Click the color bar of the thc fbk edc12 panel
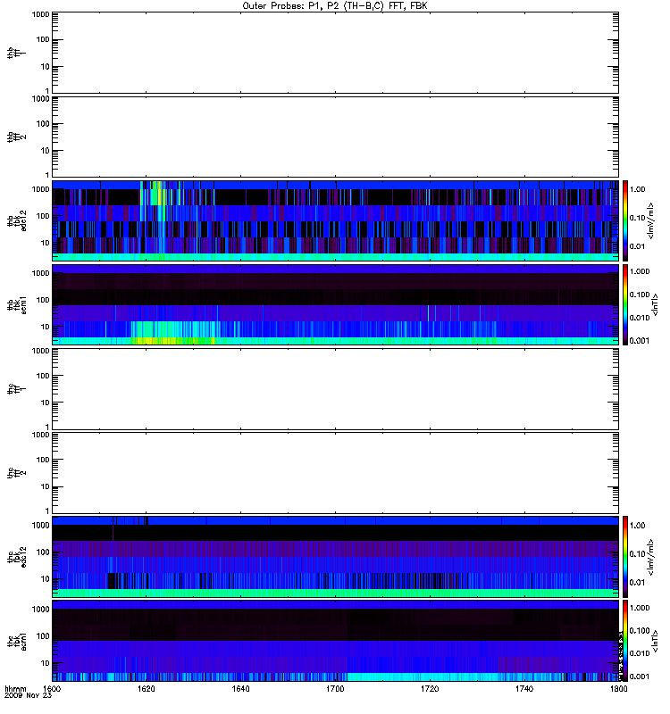Viewport: 670px width, 714px height. coord(625,557)
